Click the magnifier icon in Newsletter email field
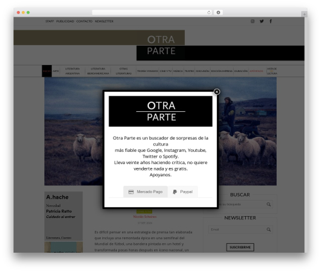 tap(268, 230)
